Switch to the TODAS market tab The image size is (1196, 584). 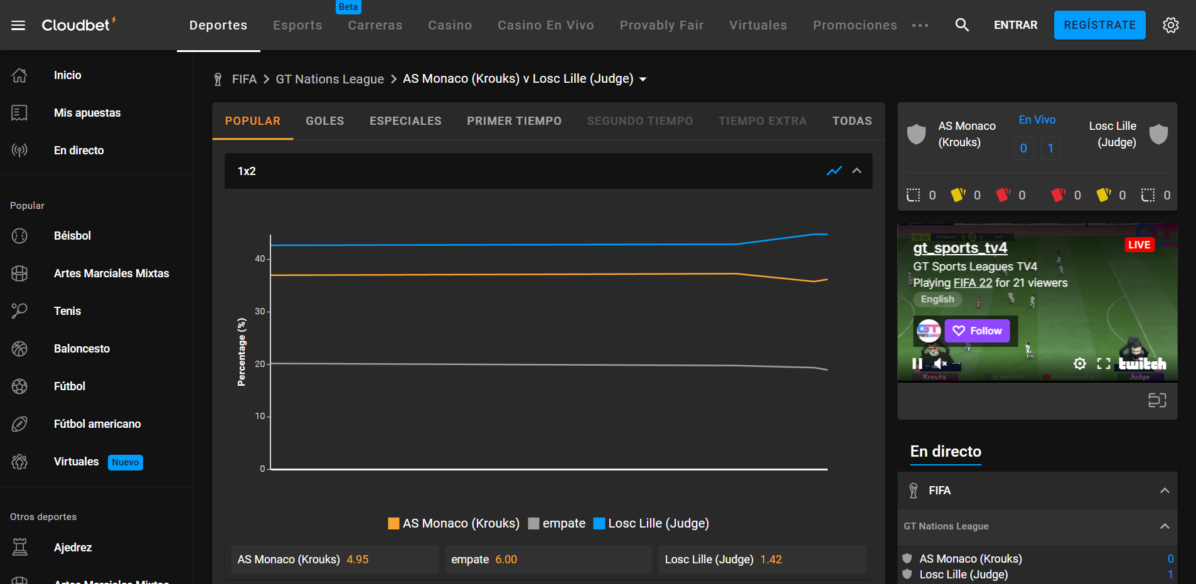click(852, 121)
